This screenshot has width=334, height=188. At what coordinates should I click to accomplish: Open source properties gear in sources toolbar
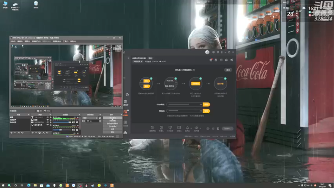click(39, 133)
